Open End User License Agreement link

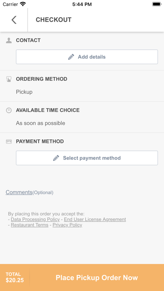pos(95,220)
